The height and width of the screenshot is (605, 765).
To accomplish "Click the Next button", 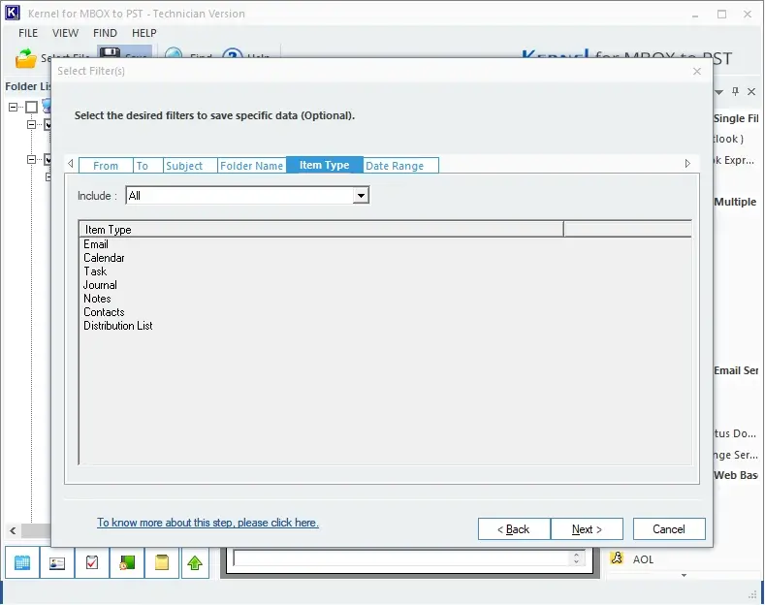I will point(587,529).
